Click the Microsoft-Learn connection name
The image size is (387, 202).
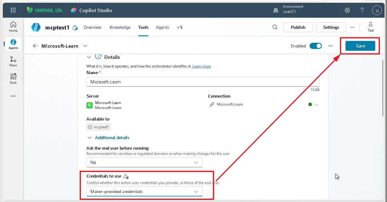pos(230,104)
